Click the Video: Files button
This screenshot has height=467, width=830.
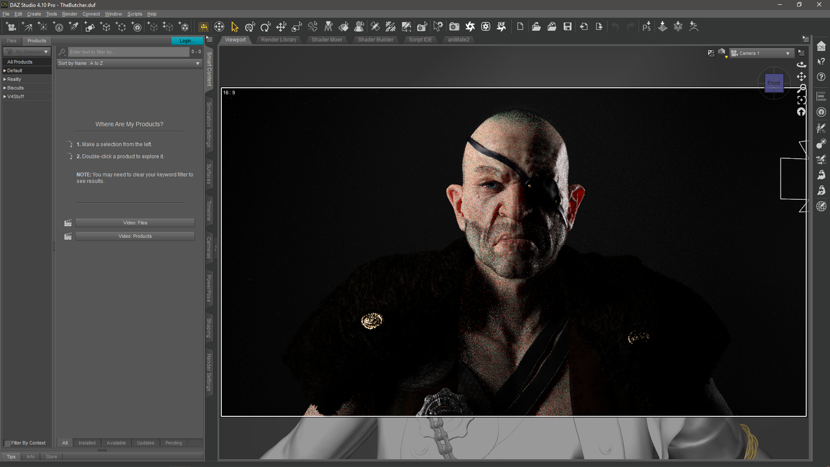135,222
